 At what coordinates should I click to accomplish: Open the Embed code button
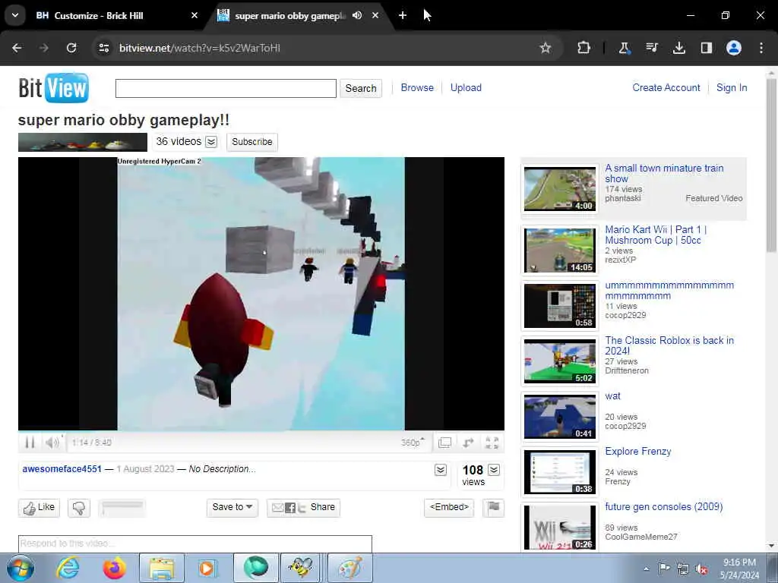coord(449,508)
